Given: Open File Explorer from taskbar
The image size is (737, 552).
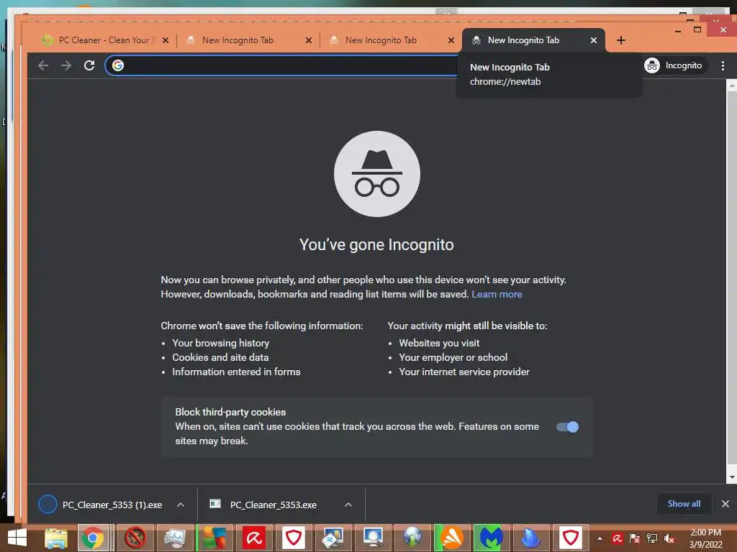Looking at the screenshot, I should coord(56,538).
